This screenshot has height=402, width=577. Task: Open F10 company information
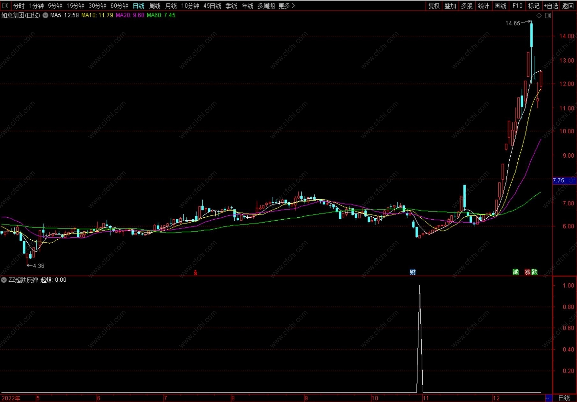pyautogui.click(x=517, y=6)
